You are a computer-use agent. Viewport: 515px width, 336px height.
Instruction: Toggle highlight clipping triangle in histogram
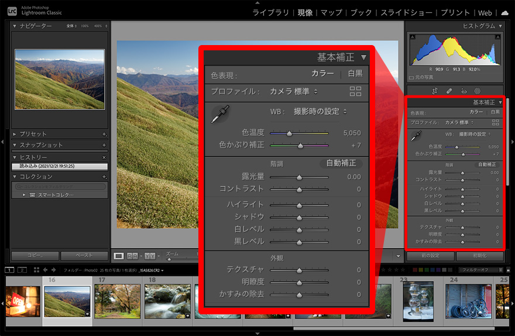(498, 37)
